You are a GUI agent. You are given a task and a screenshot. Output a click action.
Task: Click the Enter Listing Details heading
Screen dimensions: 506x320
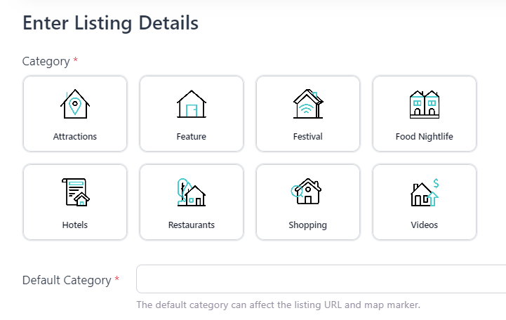(110, 23)
